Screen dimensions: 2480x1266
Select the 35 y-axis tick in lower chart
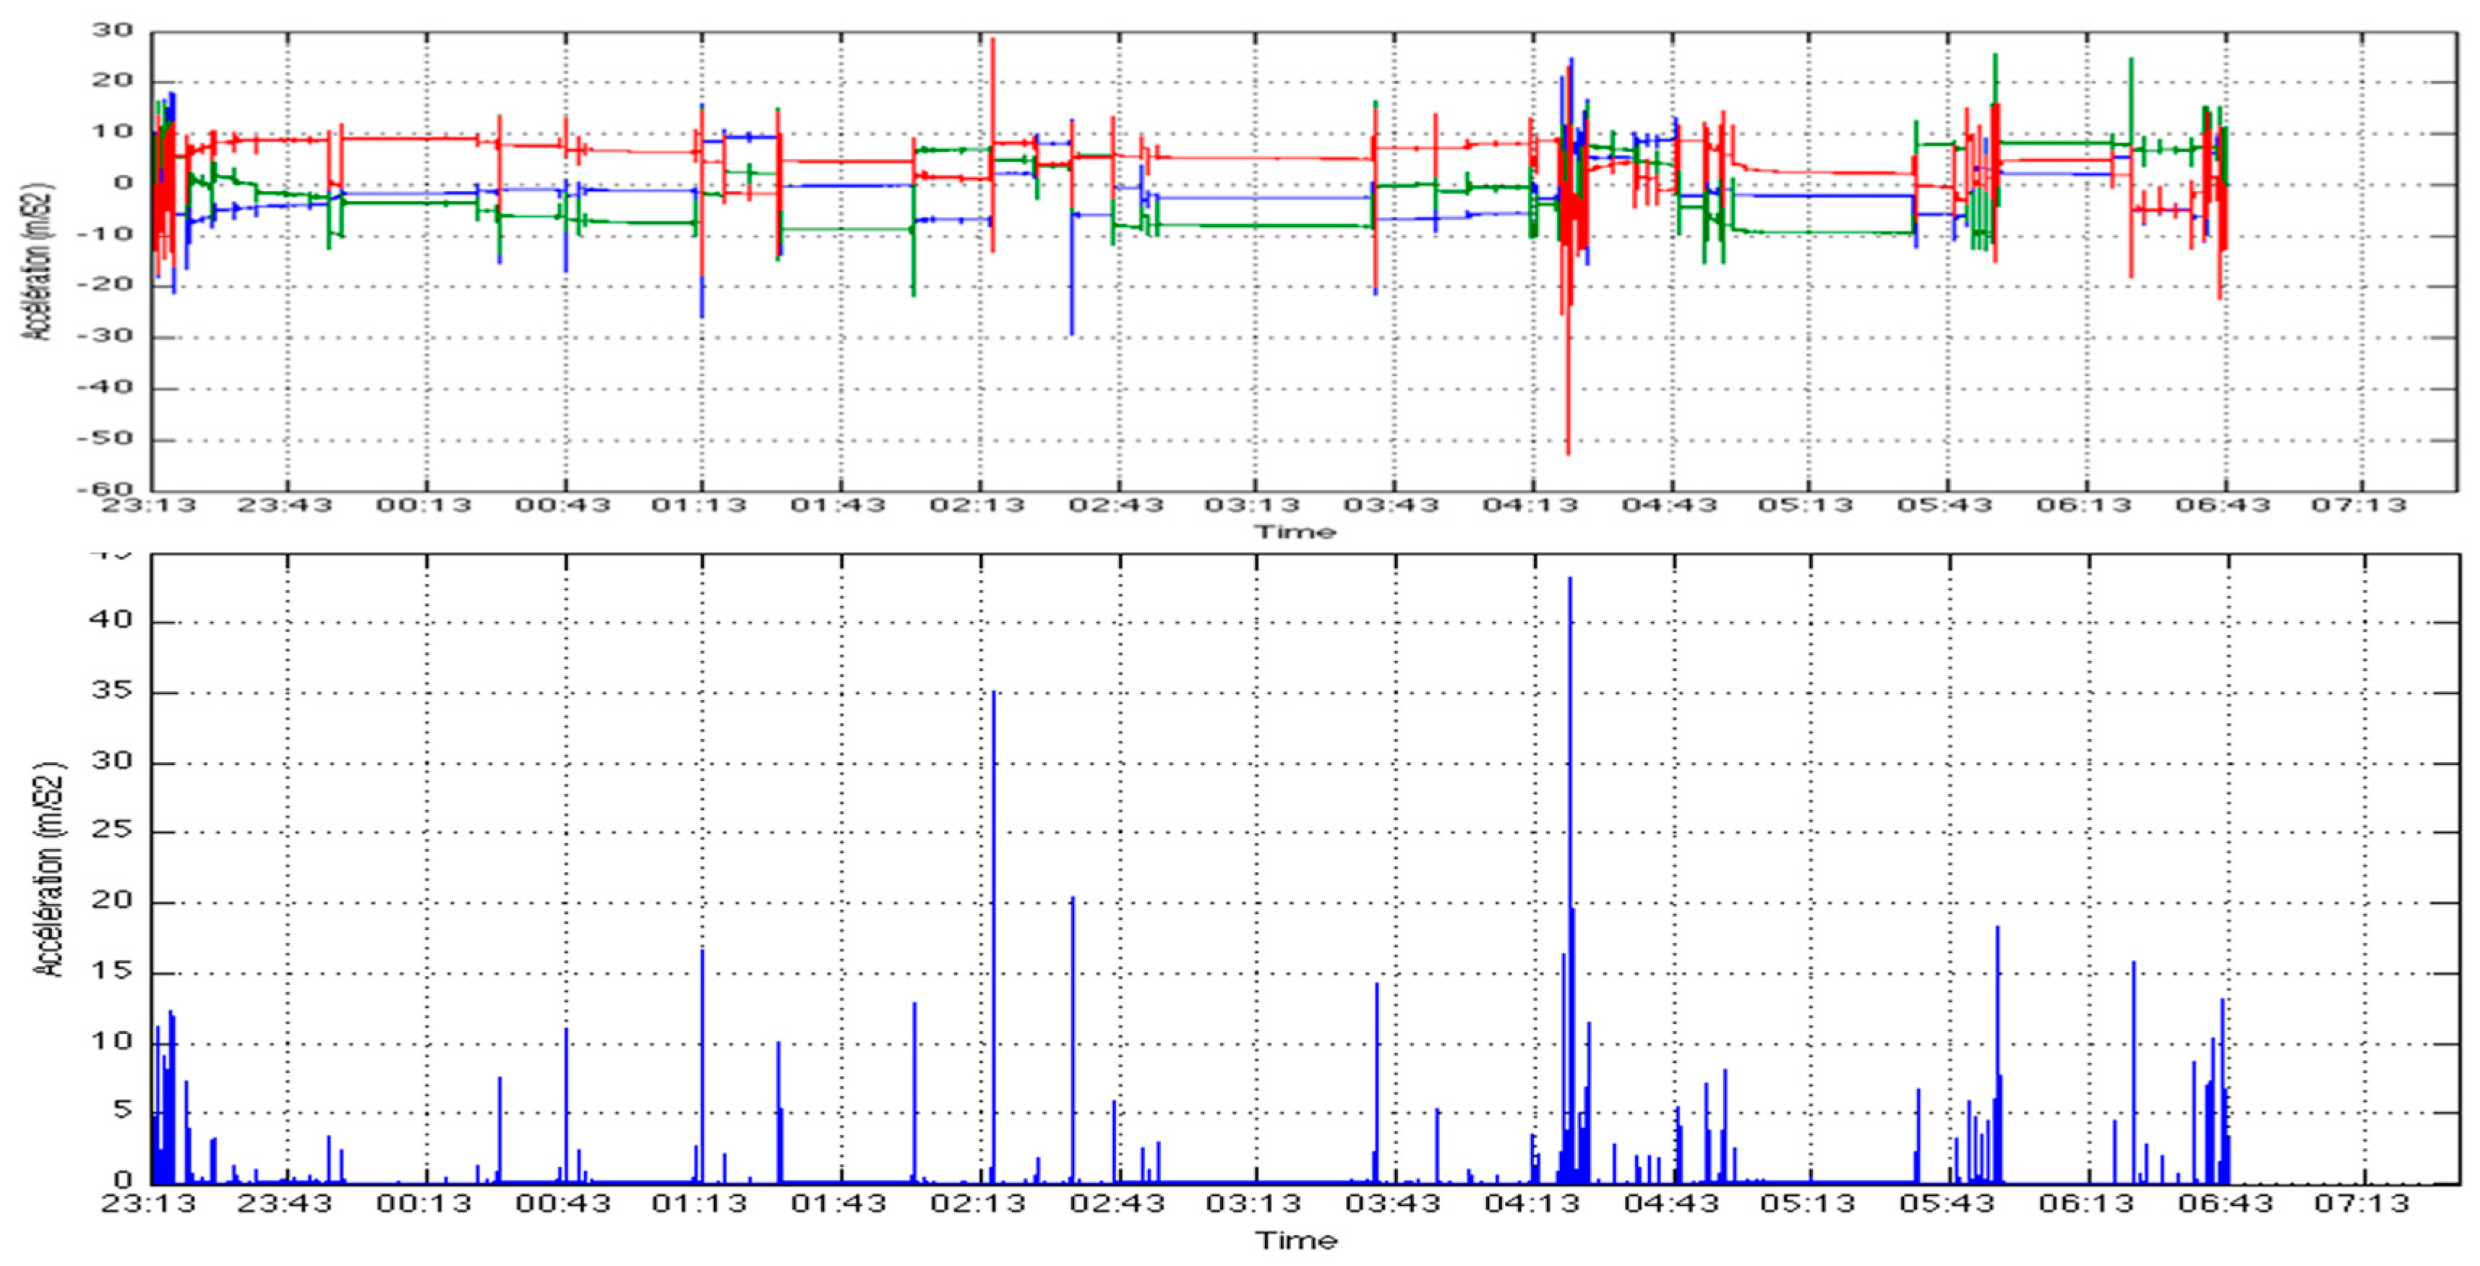[111, 691]
